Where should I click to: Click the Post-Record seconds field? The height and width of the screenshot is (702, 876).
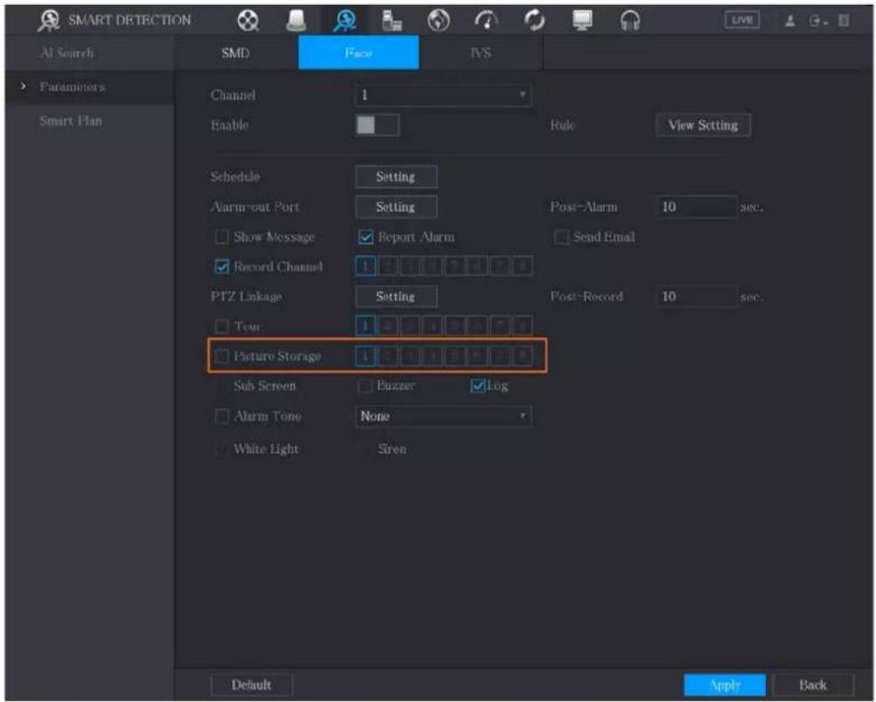697,296
